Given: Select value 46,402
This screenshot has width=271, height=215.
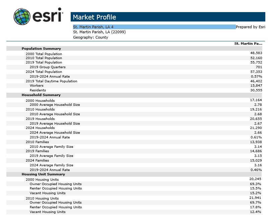Looking at the screenshot, I should (256, 81).
